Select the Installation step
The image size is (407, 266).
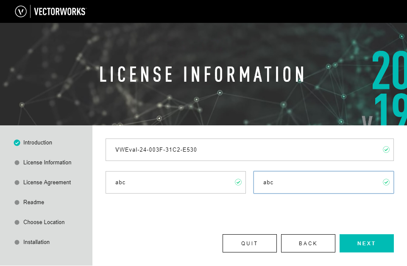pos(36,242)
